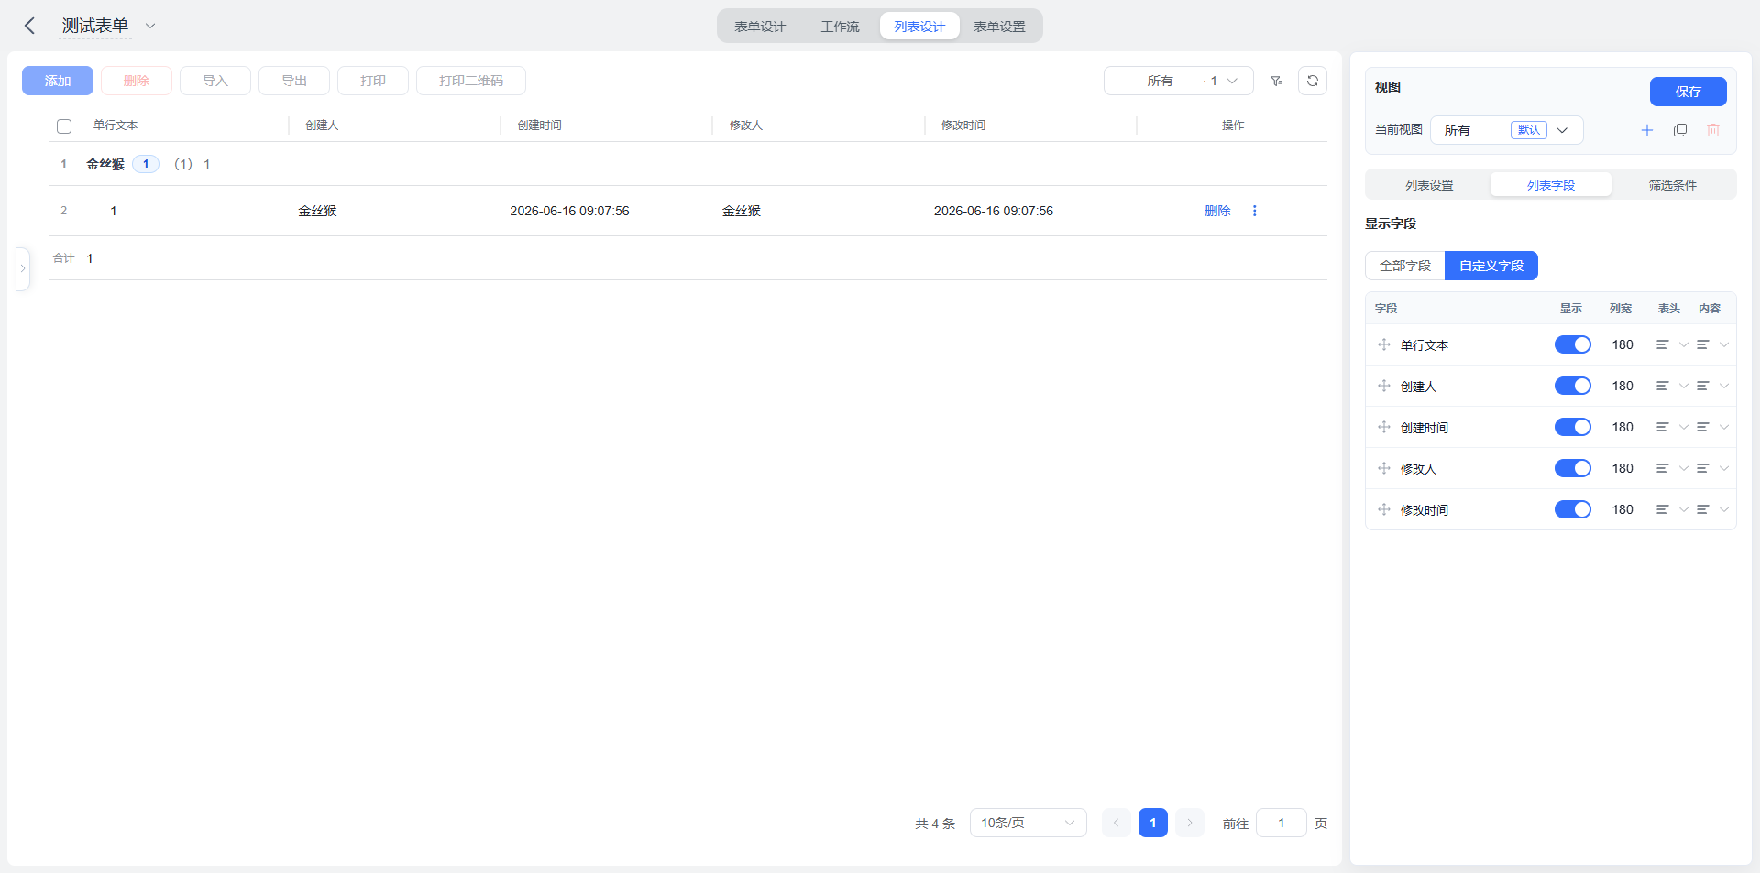Image resolution: width=1760 pixels, height=873 pixels.
Task: Grab the drag handle for 创建时间 field
Action: click(1384, 427)
